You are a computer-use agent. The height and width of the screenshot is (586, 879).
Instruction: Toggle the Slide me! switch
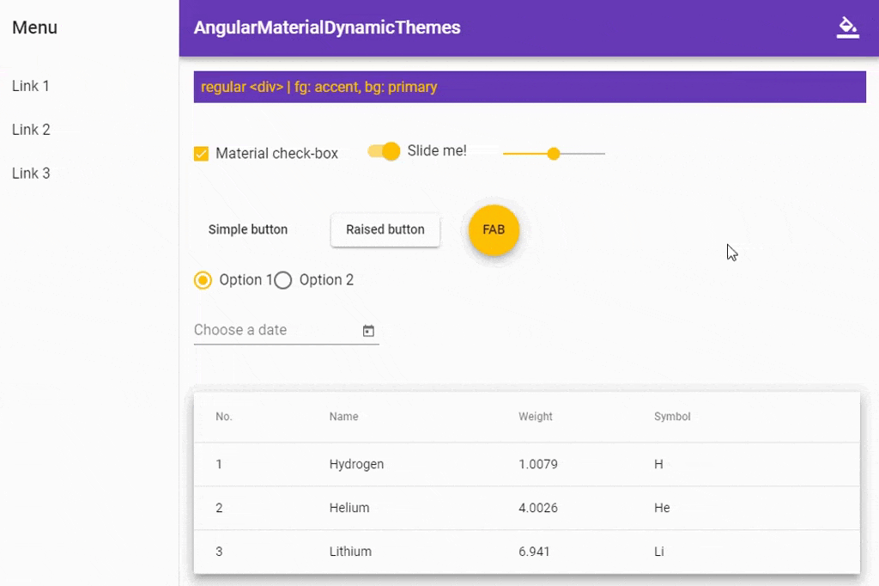[x=384, y=151]
